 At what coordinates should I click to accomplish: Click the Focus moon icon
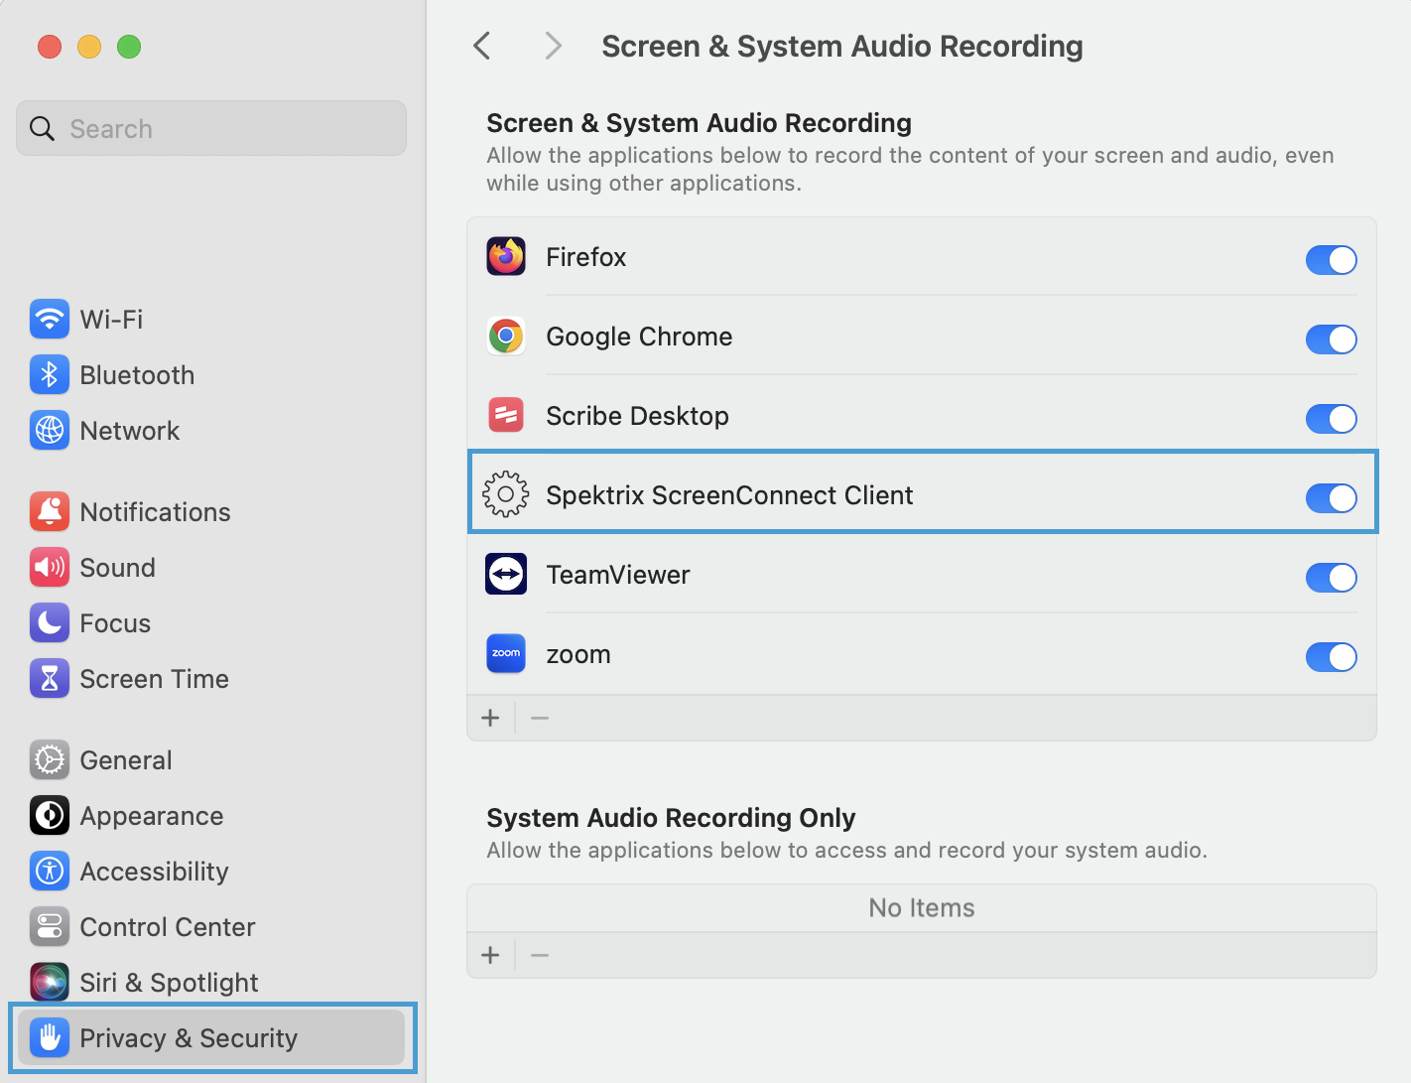(50, 623)
